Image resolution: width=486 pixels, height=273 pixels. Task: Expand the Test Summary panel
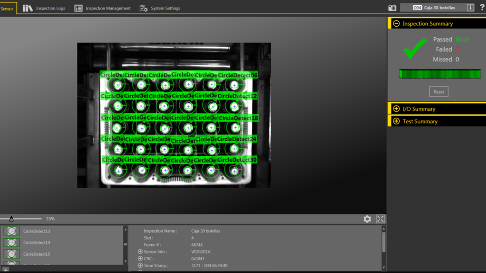[396, 121]
